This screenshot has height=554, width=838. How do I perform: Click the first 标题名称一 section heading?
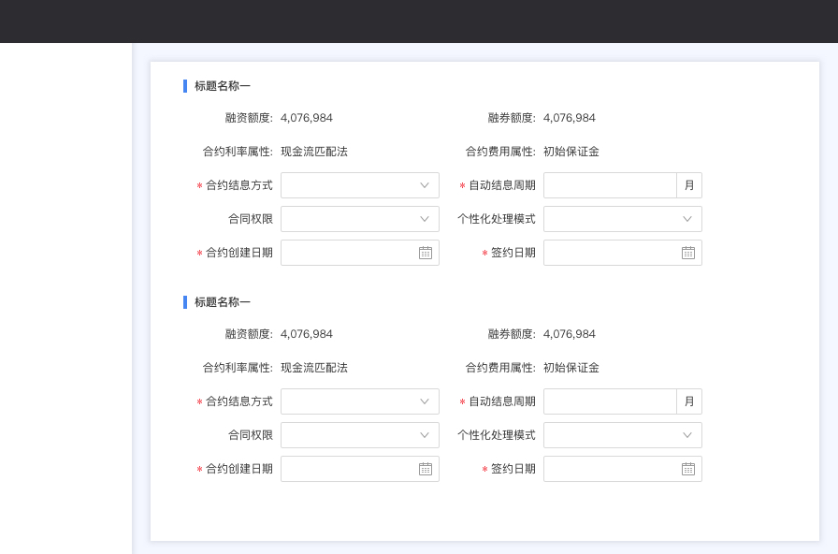tap(223, 86)
